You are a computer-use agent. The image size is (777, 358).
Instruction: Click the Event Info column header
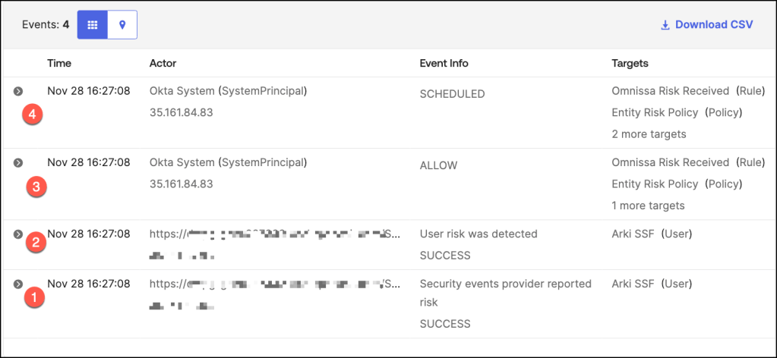click(444, 63)
